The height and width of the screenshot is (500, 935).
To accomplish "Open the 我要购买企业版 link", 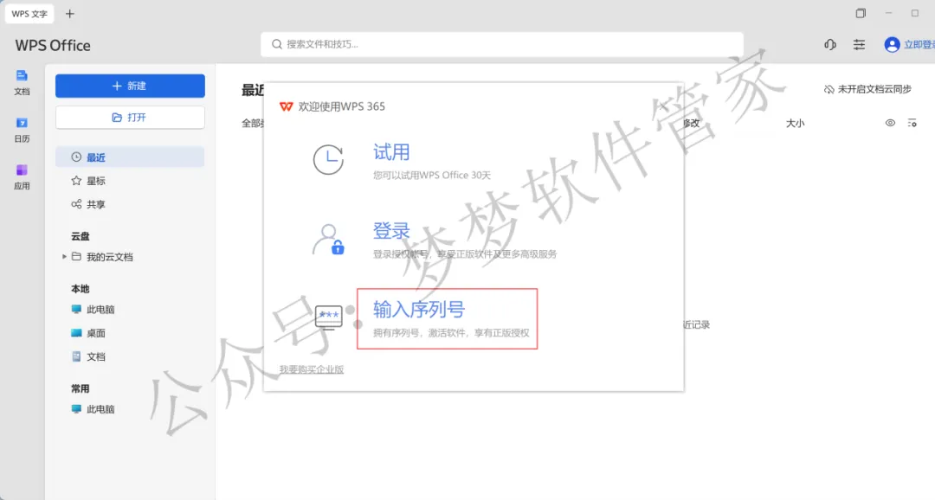I will (x=312, y=369).
